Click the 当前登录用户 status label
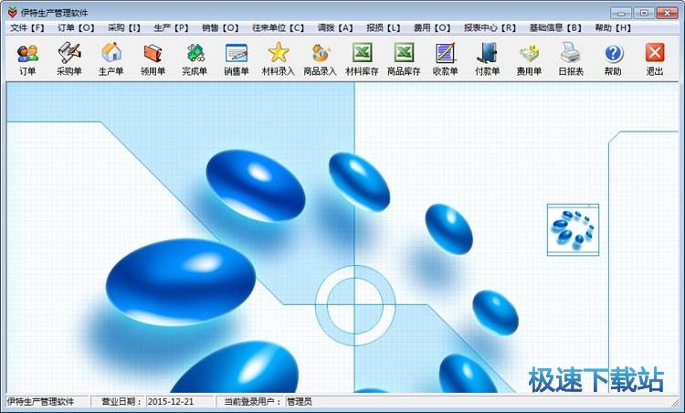 point(252,402)
